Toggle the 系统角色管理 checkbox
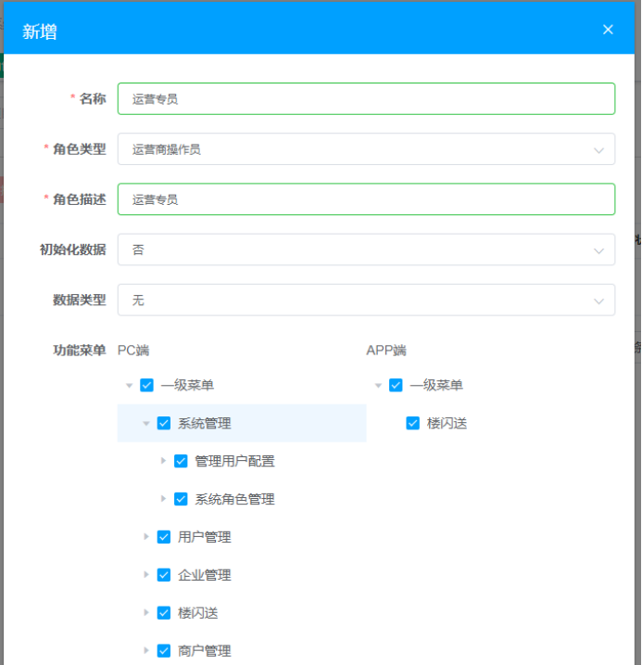 tap(181, 499)
